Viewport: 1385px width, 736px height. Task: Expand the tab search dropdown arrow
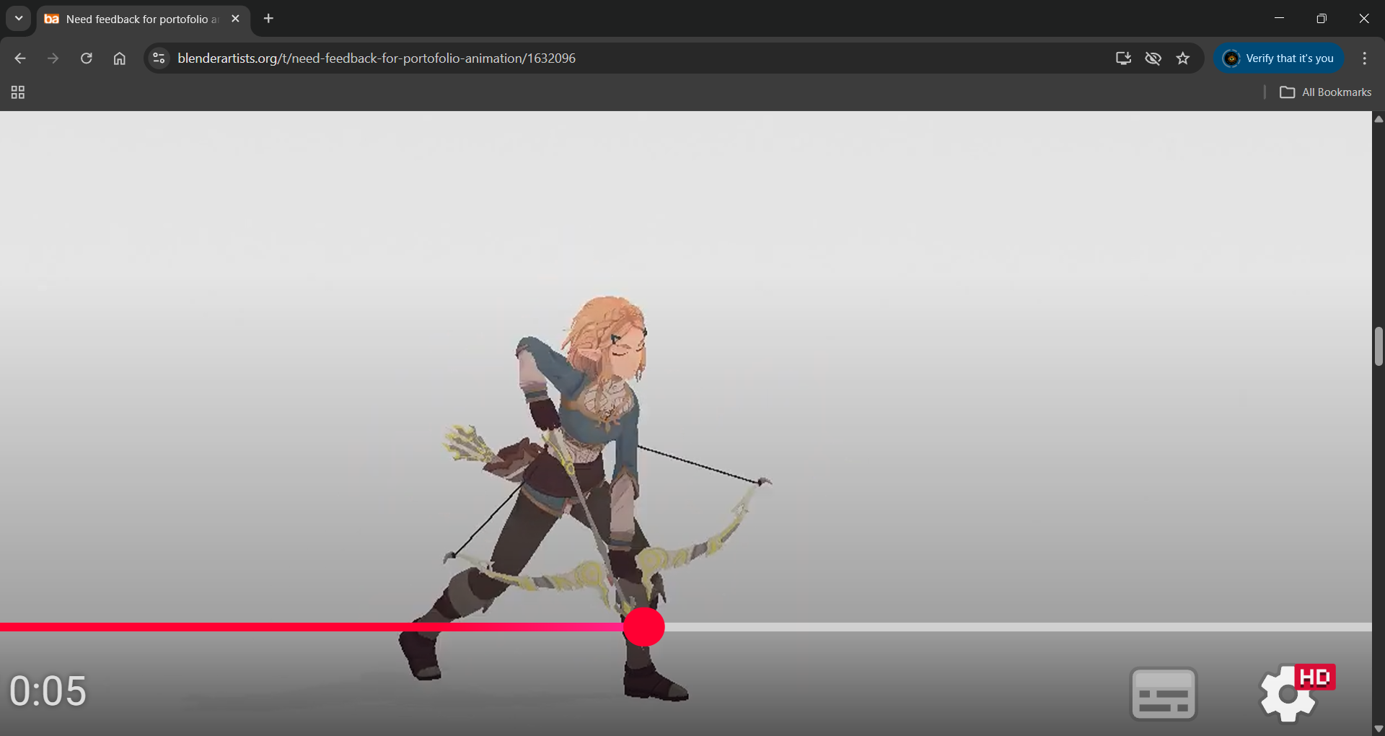(x=19, y=19)
